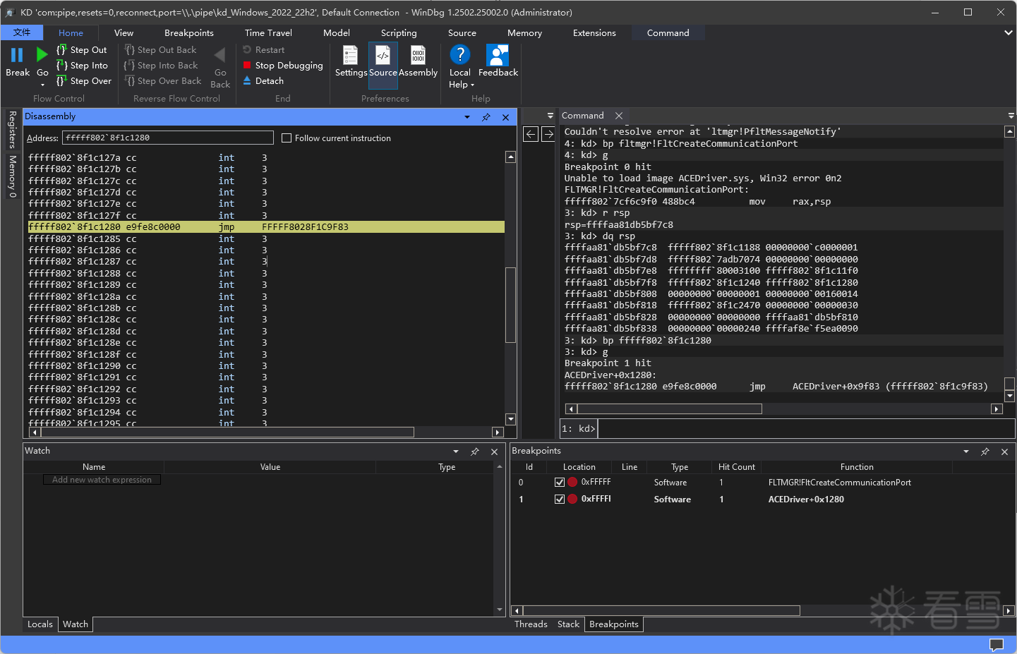Open the Memory ribbon tab
The width and height of the screenshot is (1017, 654).
tap(524, 33)
